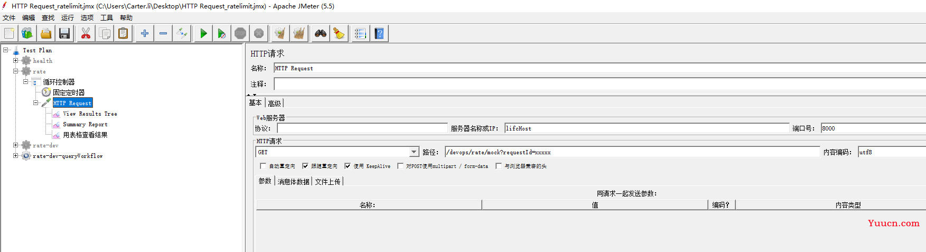Click the clock icon of 固定定时器

[46, 92]
